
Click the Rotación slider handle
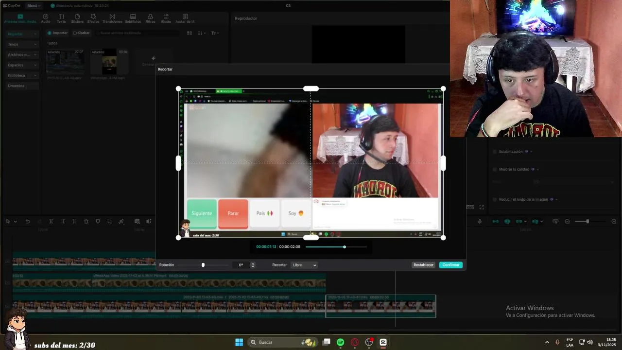point(203,265)
